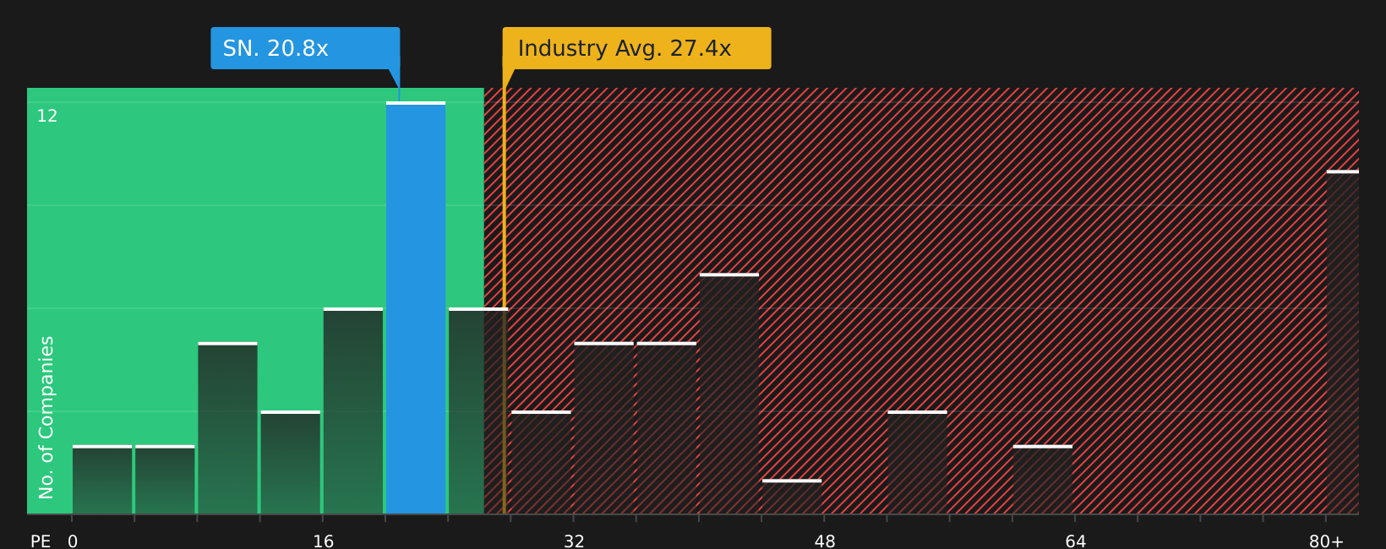The width and height of the screenshot is (1386, 549).
Task: Click the "48" x-axis tick label
Action: (825, 541)
